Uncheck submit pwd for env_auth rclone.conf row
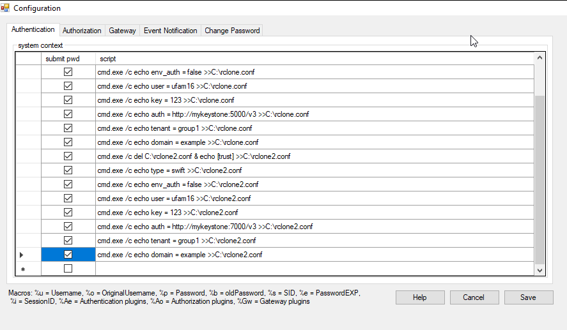 coord(68,72)
